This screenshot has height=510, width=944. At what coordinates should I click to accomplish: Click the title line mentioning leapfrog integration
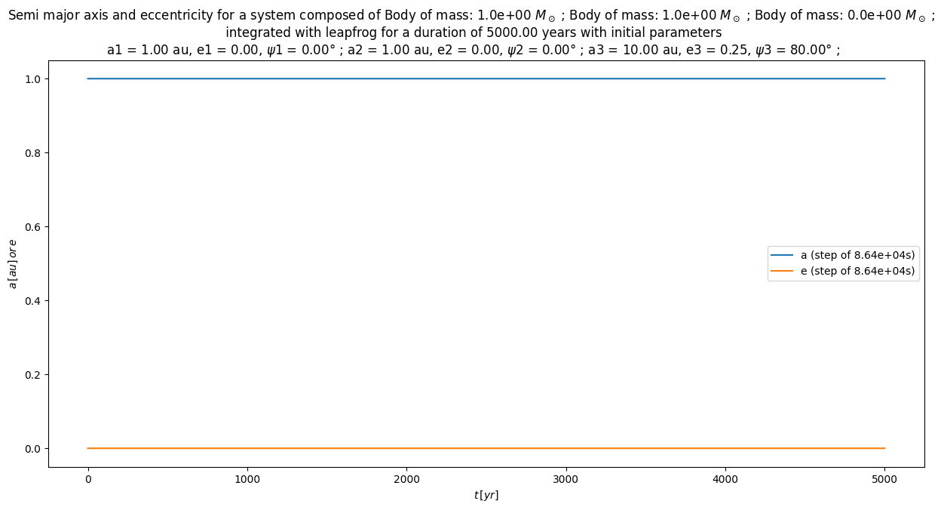tap(474, 32)
